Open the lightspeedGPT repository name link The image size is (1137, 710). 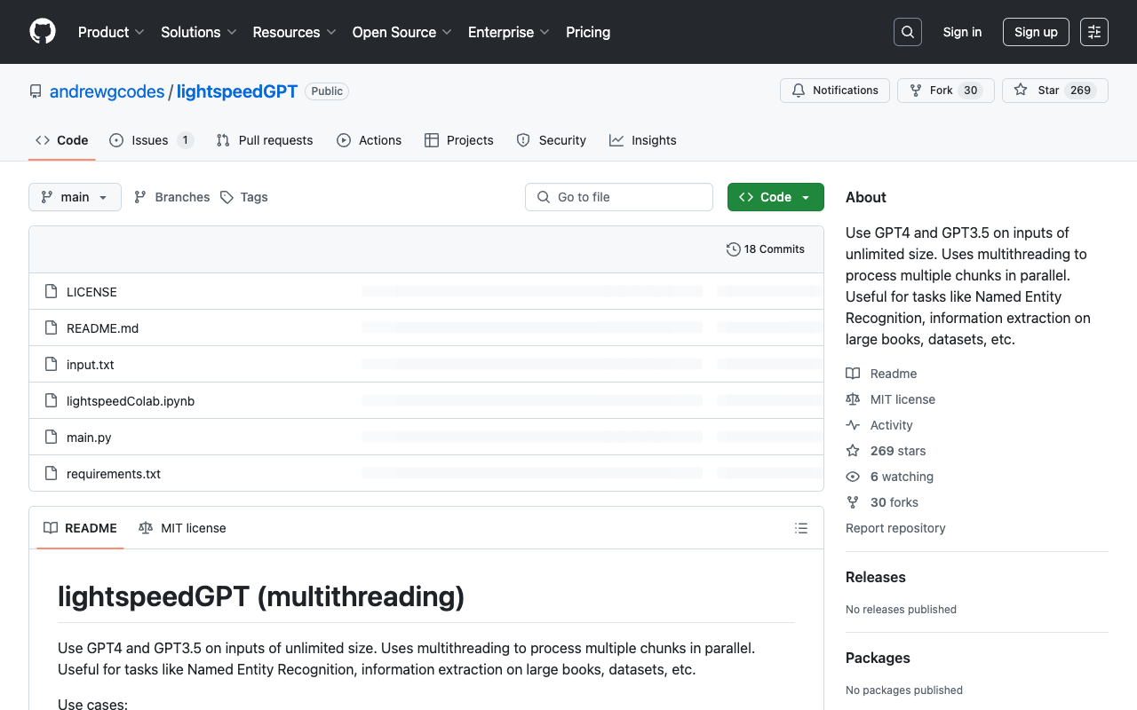[x=237, y=91]
